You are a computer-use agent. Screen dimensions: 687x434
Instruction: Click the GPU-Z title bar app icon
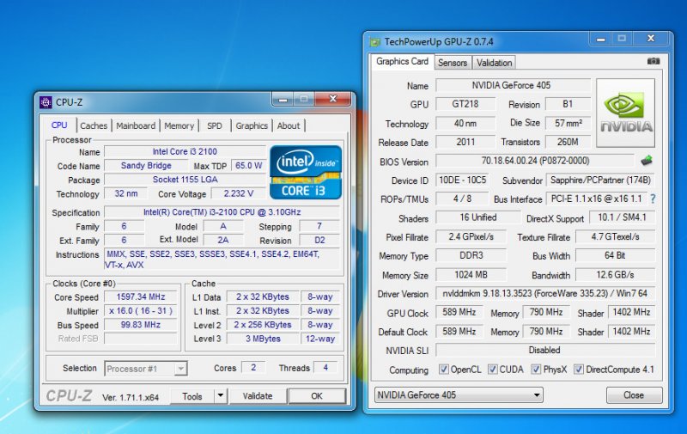[375, 42]
